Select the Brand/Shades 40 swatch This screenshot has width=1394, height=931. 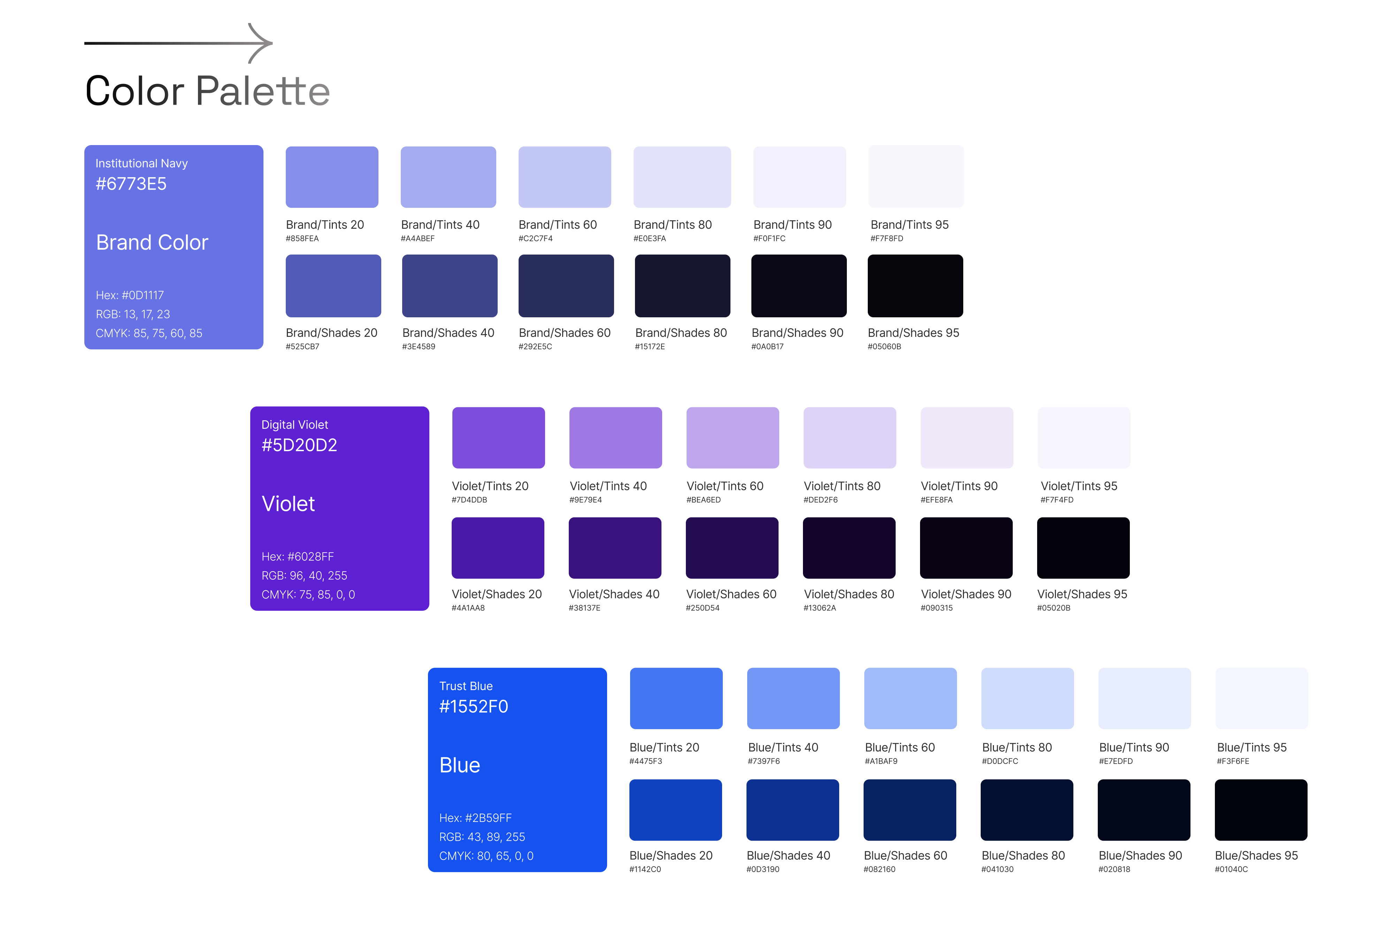449,286
